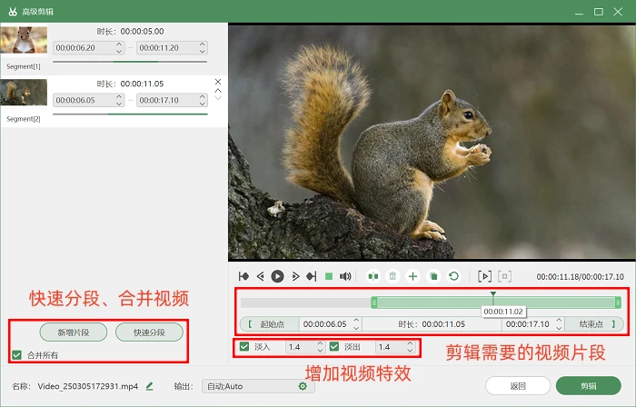Step back one frame

261,276
